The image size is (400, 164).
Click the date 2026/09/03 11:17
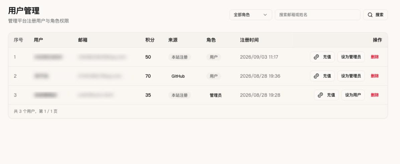click(x=259, y=57)
